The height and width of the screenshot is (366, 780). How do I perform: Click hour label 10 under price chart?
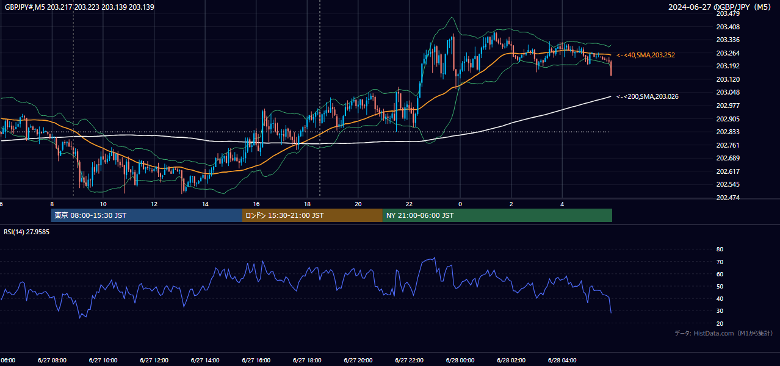click(x=103, y=204)
